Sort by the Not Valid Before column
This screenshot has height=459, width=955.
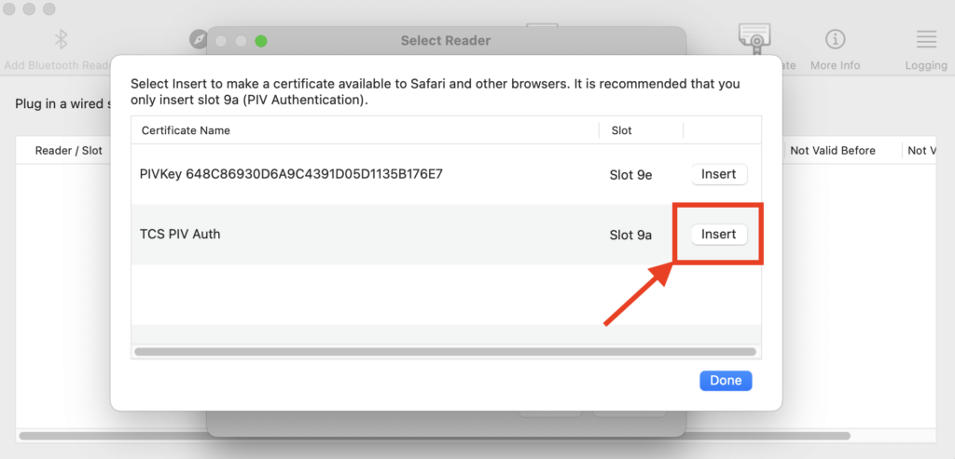(841, 150)
